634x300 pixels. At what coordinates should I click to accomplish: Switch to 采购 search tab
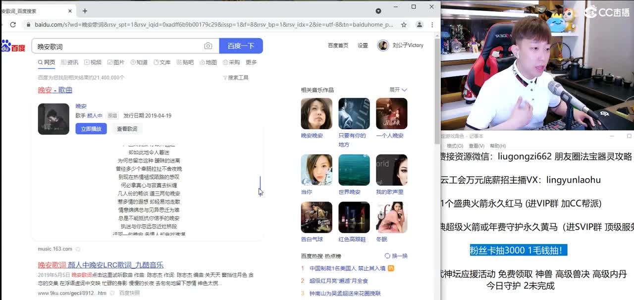pos(231,62)
